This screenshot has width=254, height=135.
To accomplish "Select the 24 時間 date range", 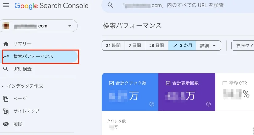I will (113, 46).
